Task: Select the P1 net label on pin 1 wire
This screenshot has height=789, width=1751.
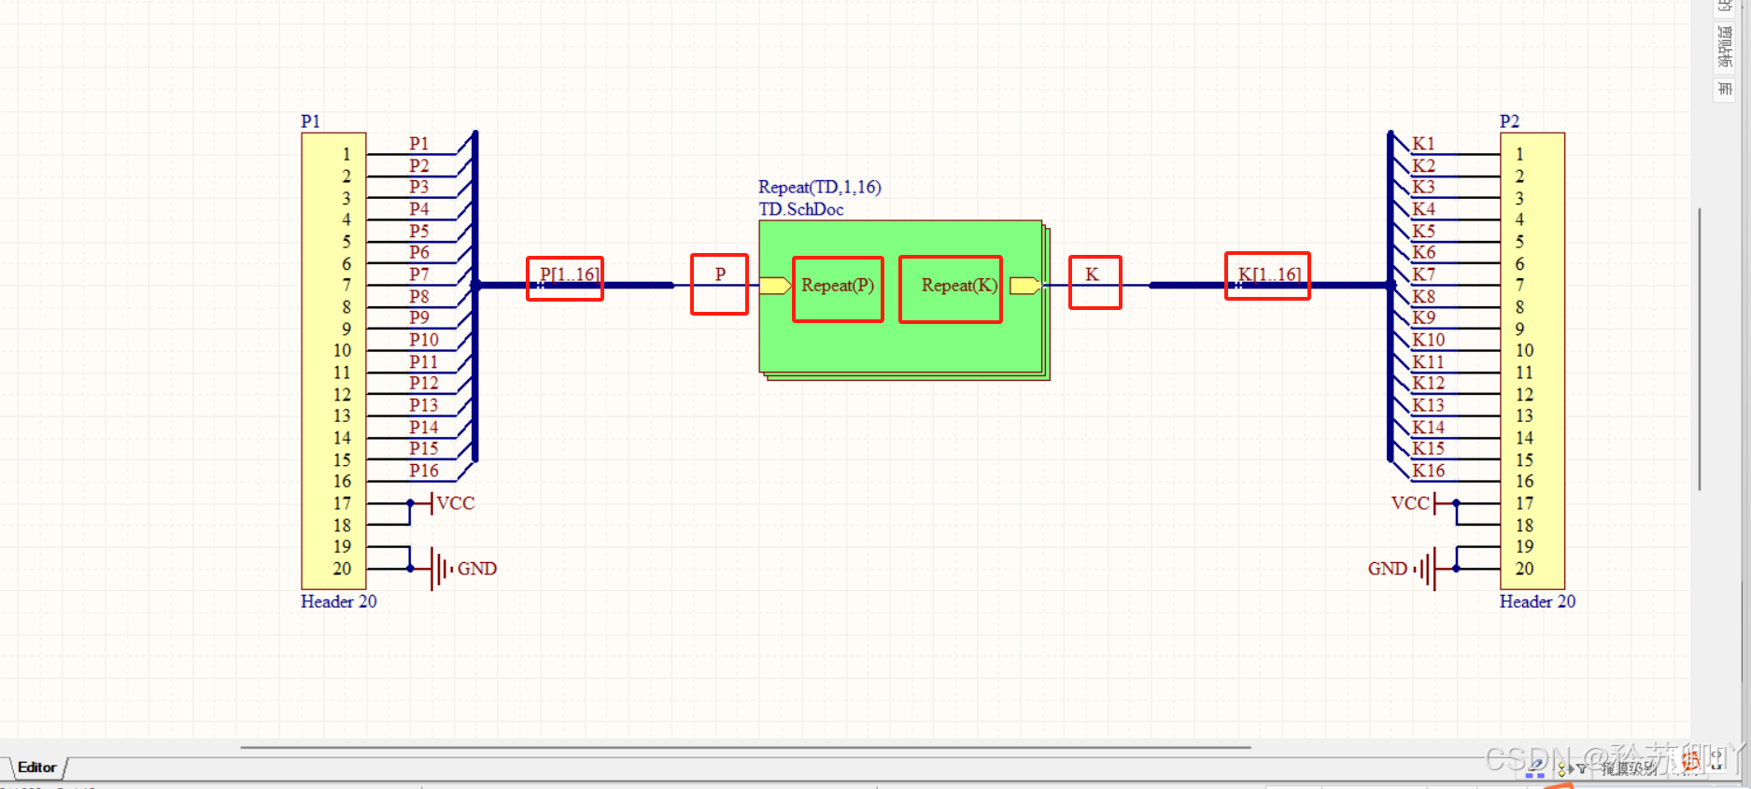Action: click(x=418, y=144)
